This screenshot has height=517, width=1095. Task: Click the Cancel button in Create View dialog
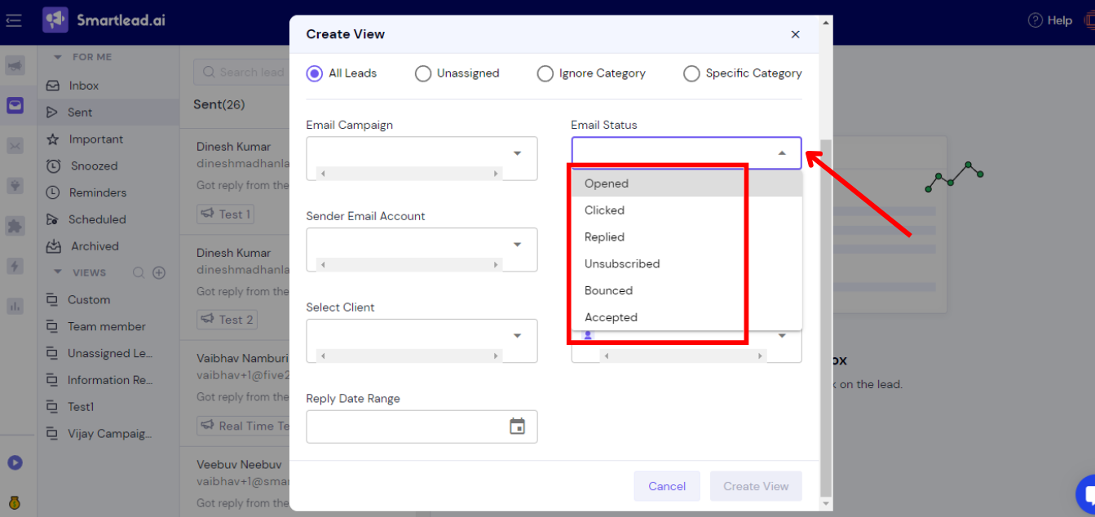click(667, 485)
